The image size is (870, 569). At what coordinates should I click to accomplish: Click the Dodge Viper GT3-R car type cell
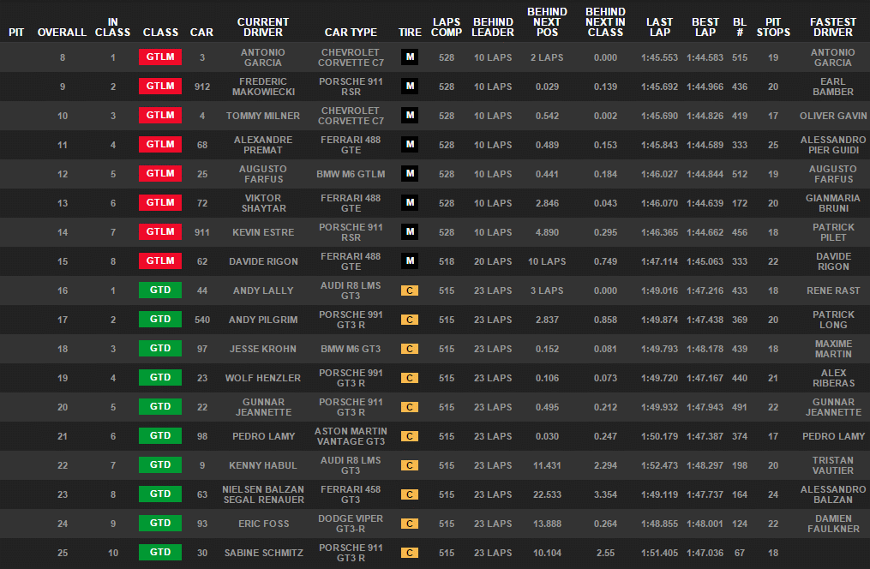tap(351, 524)
